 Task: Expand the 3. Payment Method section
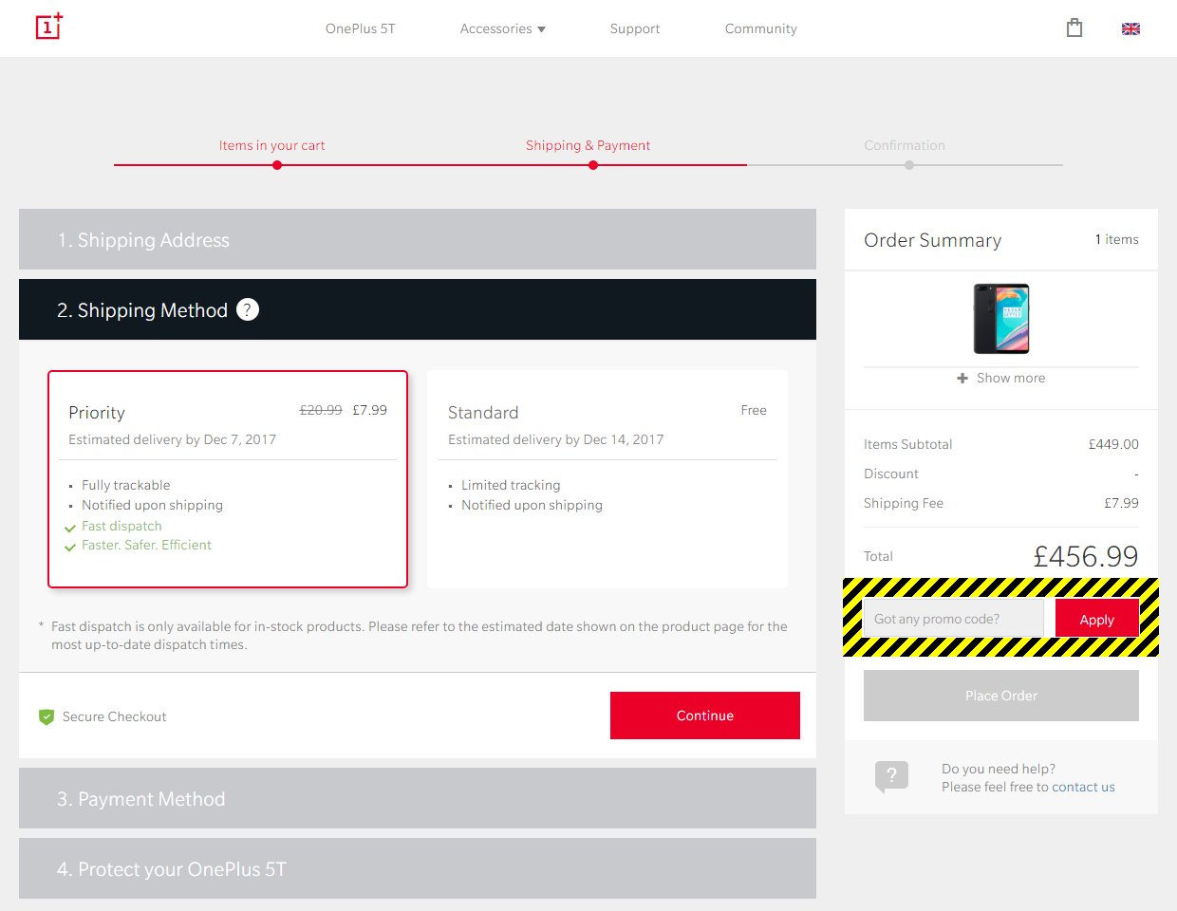(x=418, y=798)
